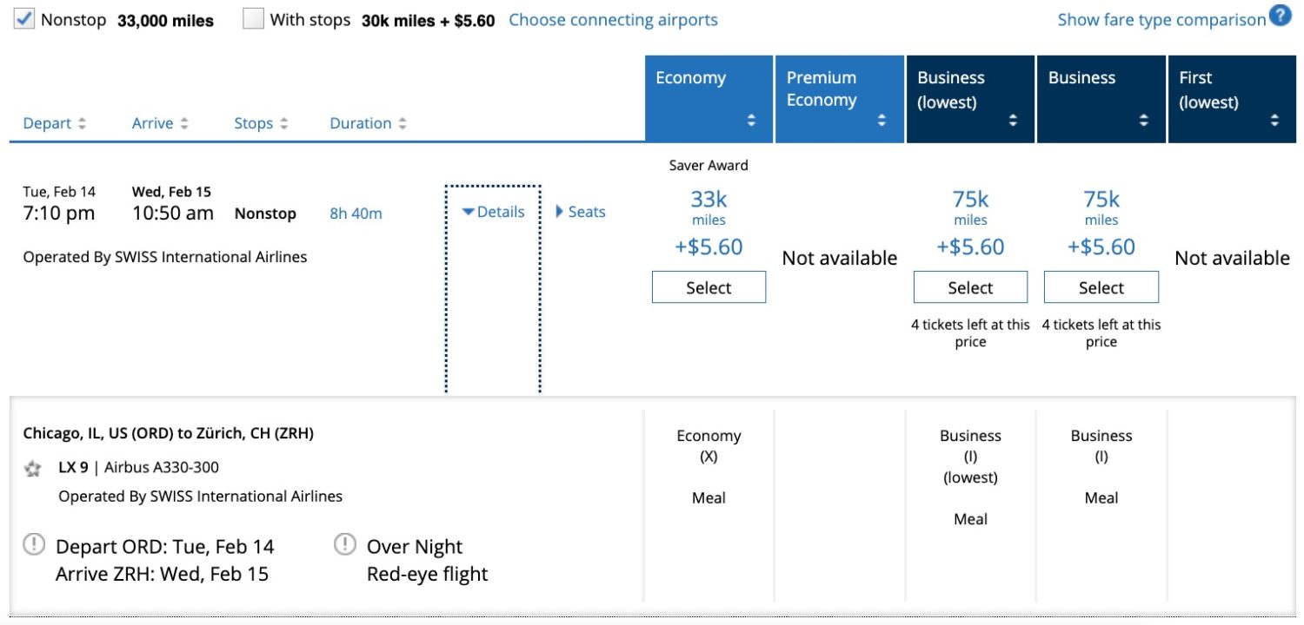The image size is (1304, 625).
Task: Open Choose connecting airports link
Action: coord(613,19)
